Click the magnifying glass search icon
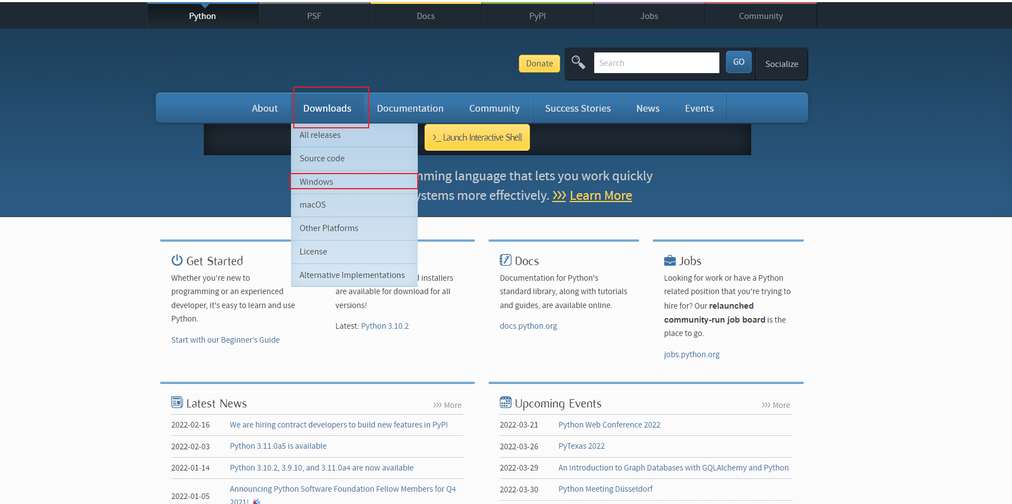The width and height of the screenshot is (1012, 504). (579, 63)
